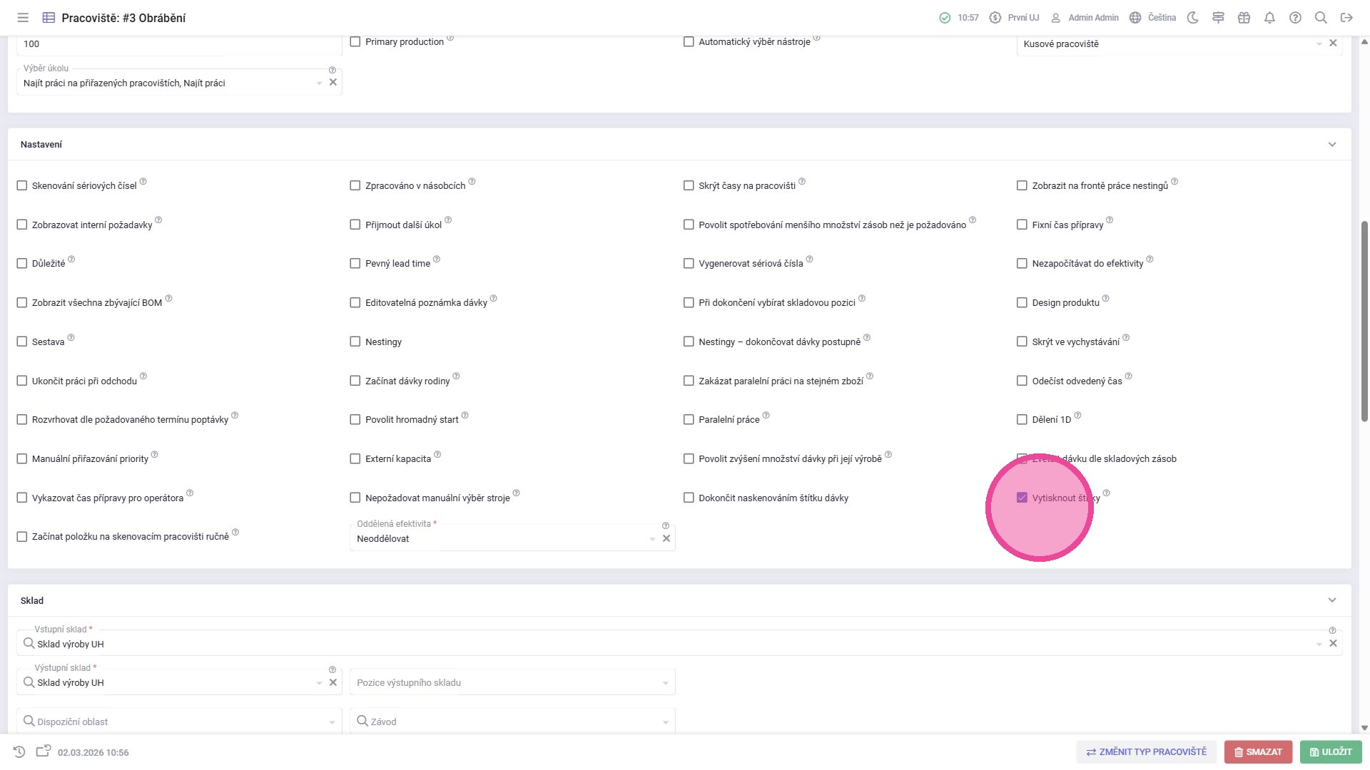Collapse the Nastavení section
The width and height of the screenshot is (1370, 770).
point(1331,145)
